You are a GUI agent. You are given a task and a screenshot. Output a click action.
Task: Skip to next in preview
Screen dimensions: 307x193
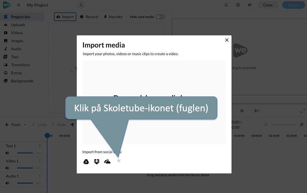pos(257,111)
